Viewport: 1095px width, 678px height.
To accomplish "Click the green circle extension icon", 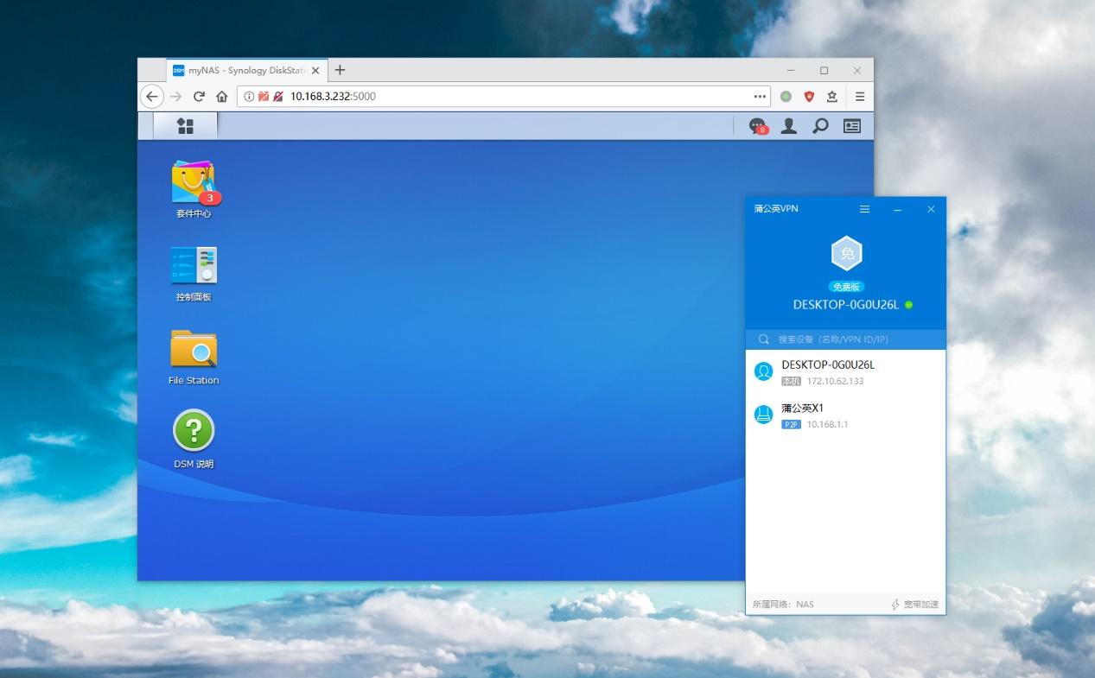I will 786,97.
